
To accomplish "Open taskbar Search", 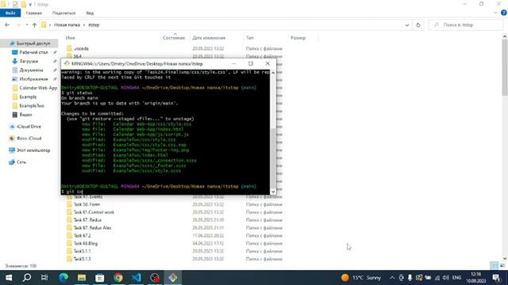I will pos(27,278).
